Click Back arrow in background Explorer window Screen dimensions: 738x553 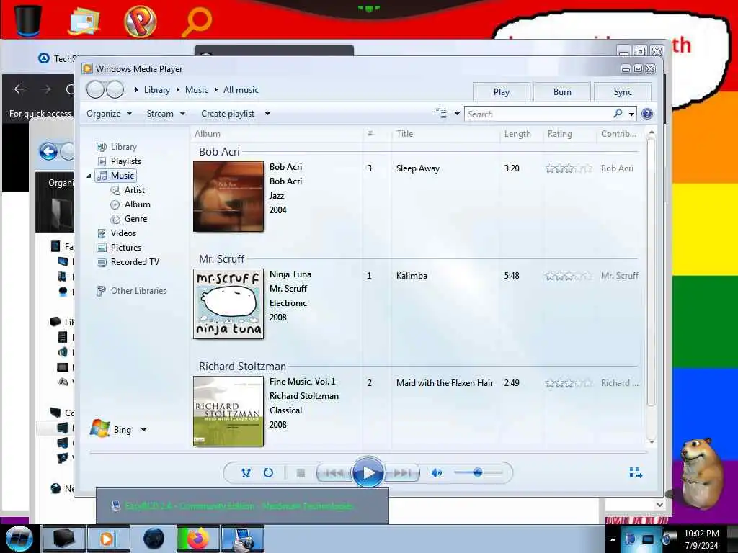tap(48, 151)
